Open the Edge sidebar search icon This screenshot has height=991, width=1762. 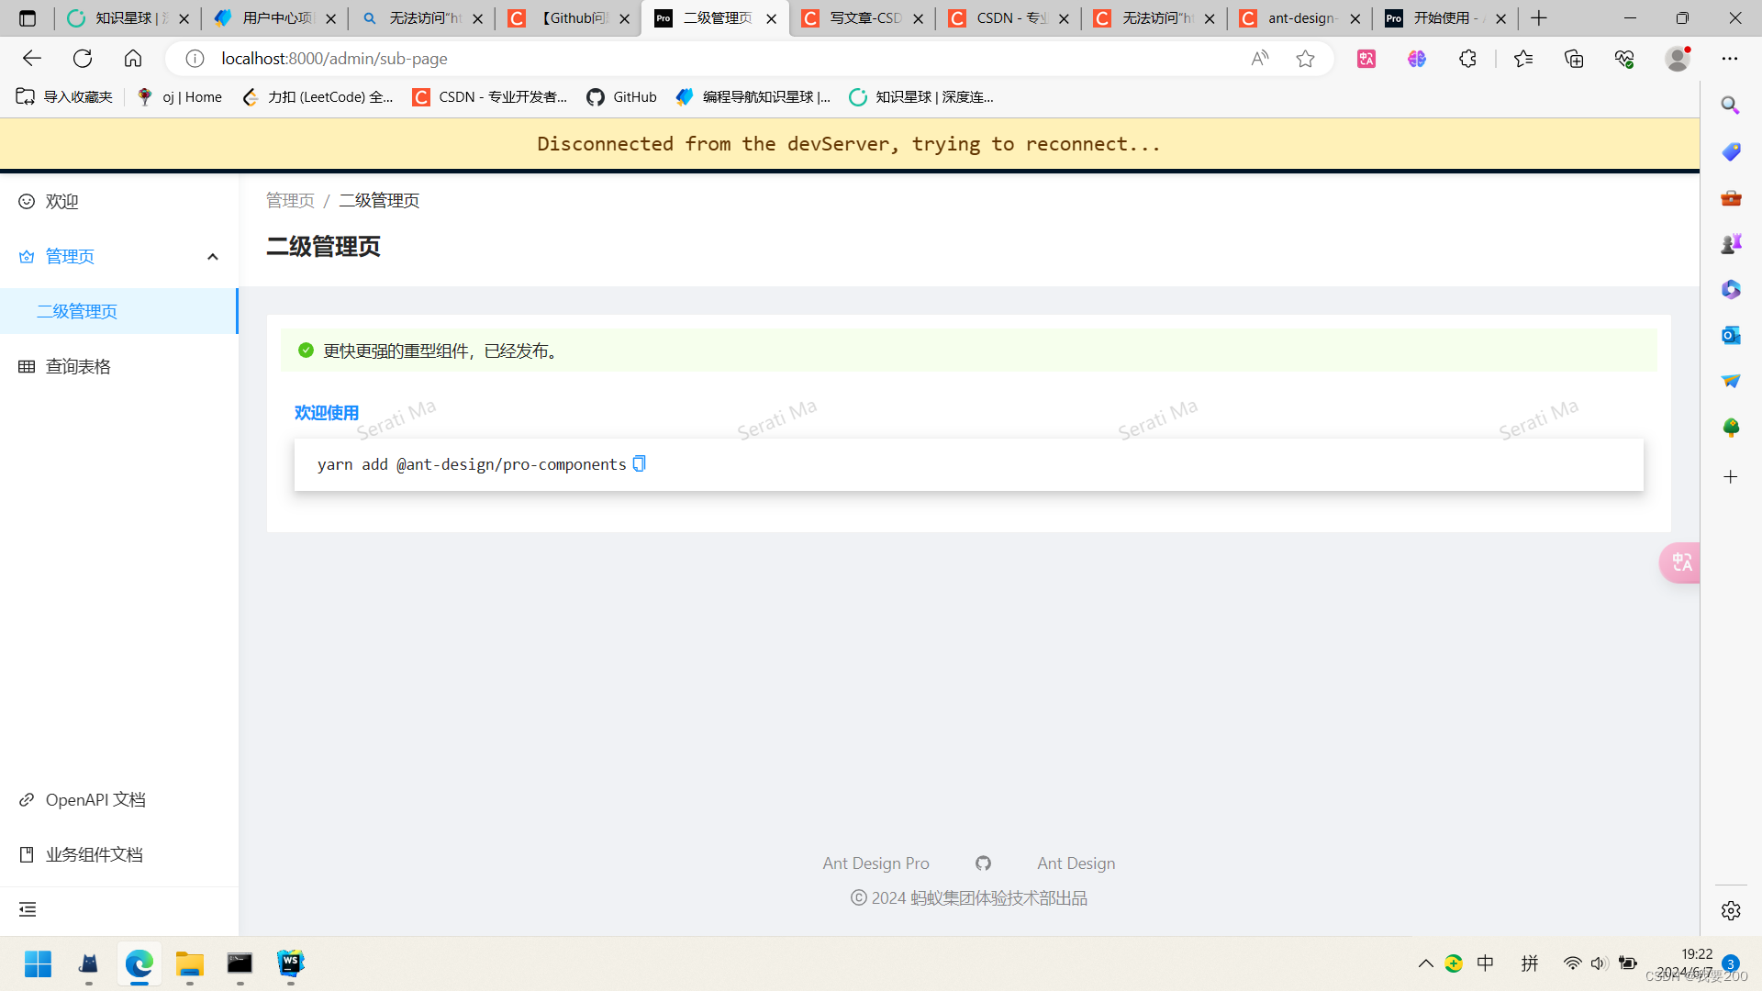(x=1731, y=106)
